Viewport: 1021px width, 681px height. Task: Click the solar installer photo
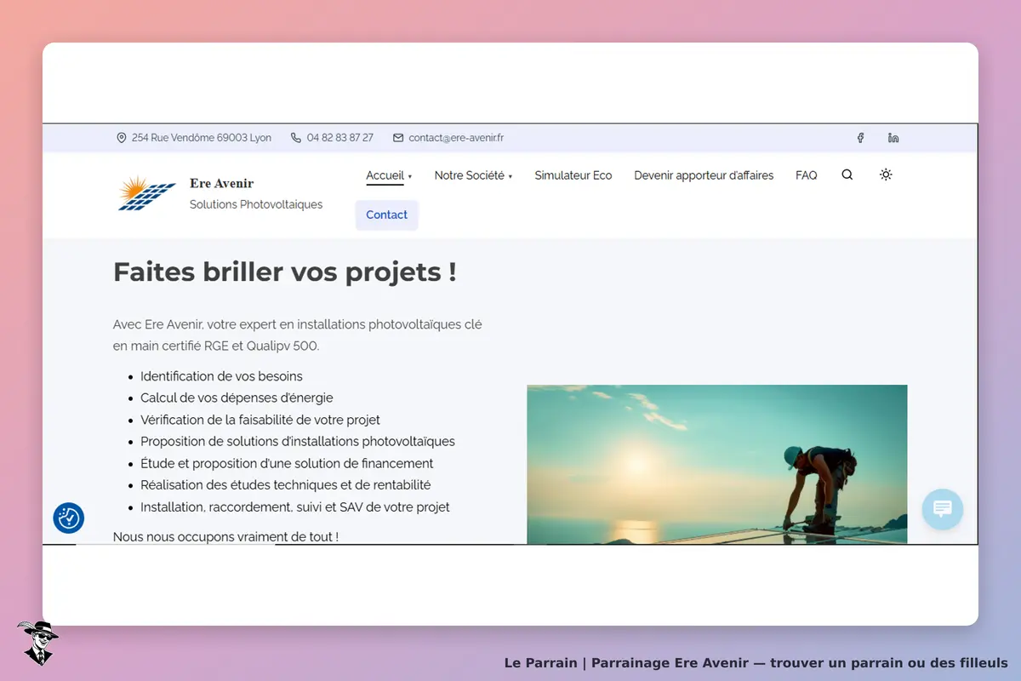(717, 464)
